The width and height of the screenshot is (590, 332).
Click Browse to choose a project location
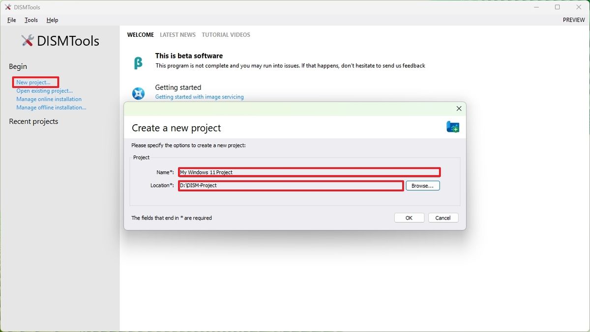422,185
